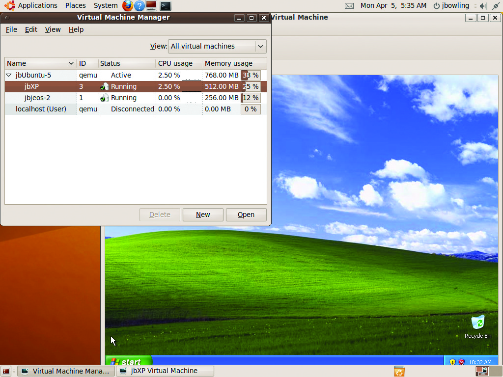The width and height of the screenshot is (503, 377).
Task: Open the Help icon in top panel
Action: pos(140,6)
